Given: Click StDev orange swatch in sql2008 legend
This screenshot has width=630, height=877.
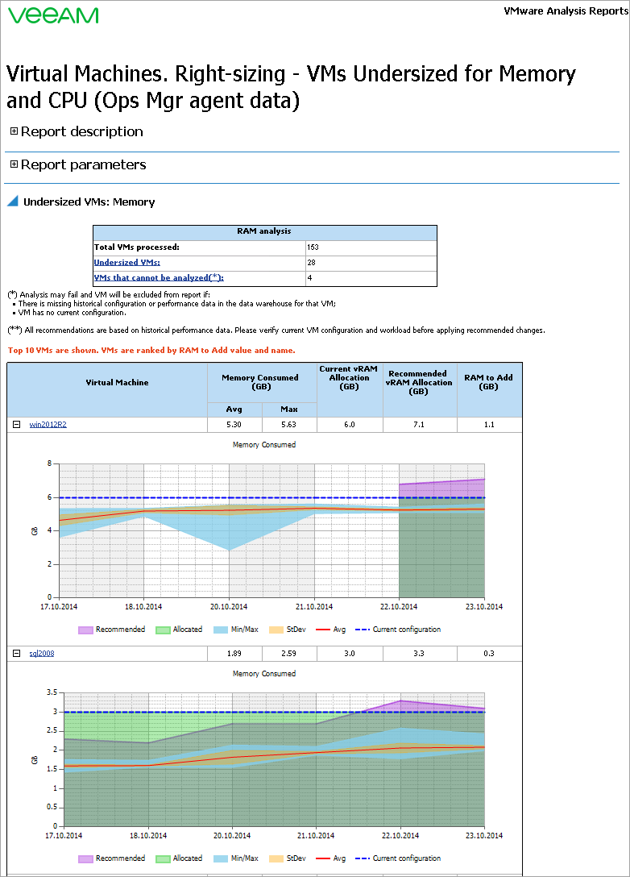Looking at the screenshot, I should 276,858.
